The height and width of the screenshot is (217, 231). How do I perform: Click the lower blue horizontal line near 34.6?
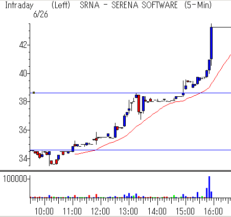(x=130, y=150)
